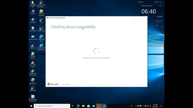The image size is (193, 108).
Task: Open OBS Studio desktop shortcut
Action: tap(33, 89)
